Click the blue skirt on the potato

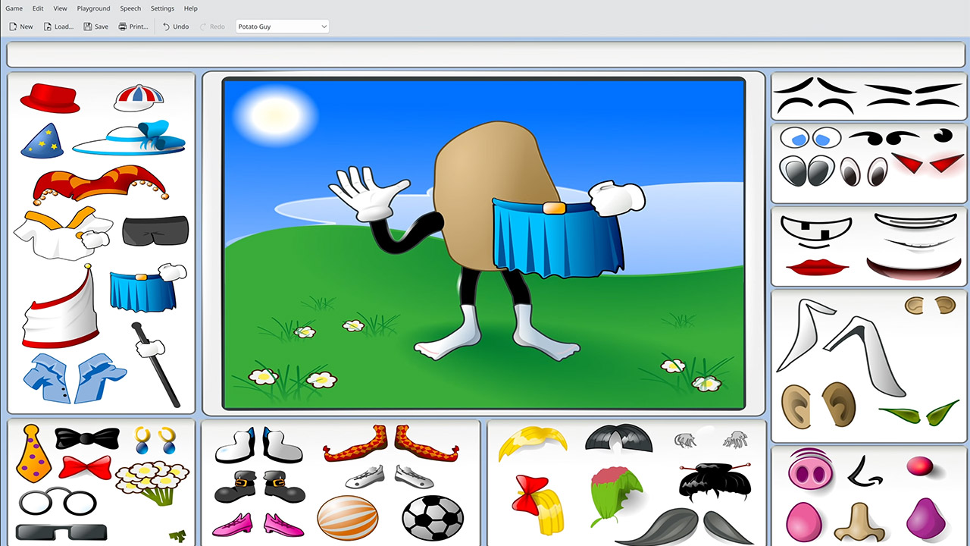559,237
